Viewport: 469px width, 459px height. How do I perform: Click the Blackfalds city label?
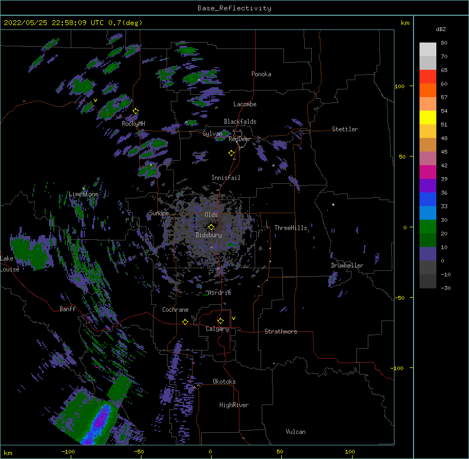[x=240, y=122]
